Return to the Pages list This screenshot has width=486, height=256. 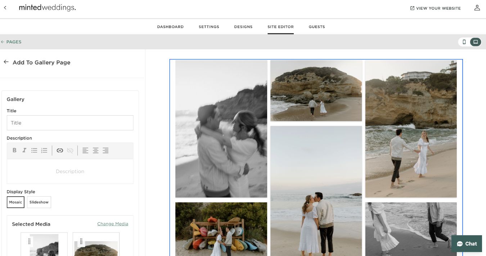(x=11, y=42)
